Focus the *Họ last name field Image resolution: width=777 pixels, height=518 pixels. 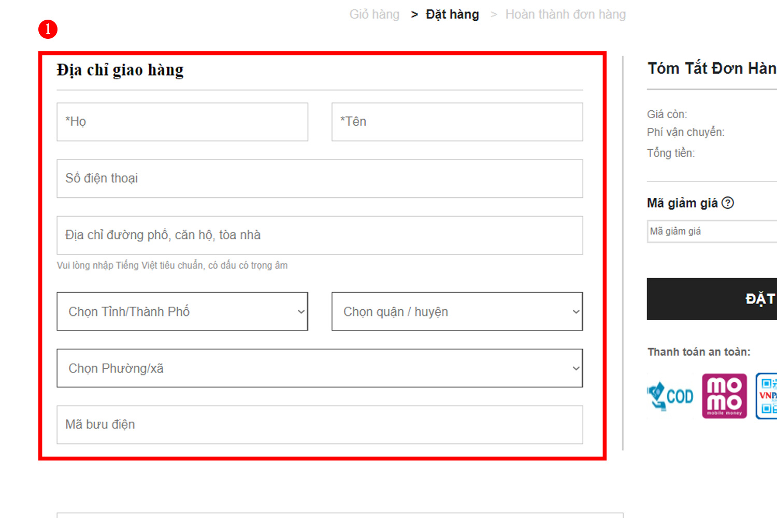coord(182,122)
